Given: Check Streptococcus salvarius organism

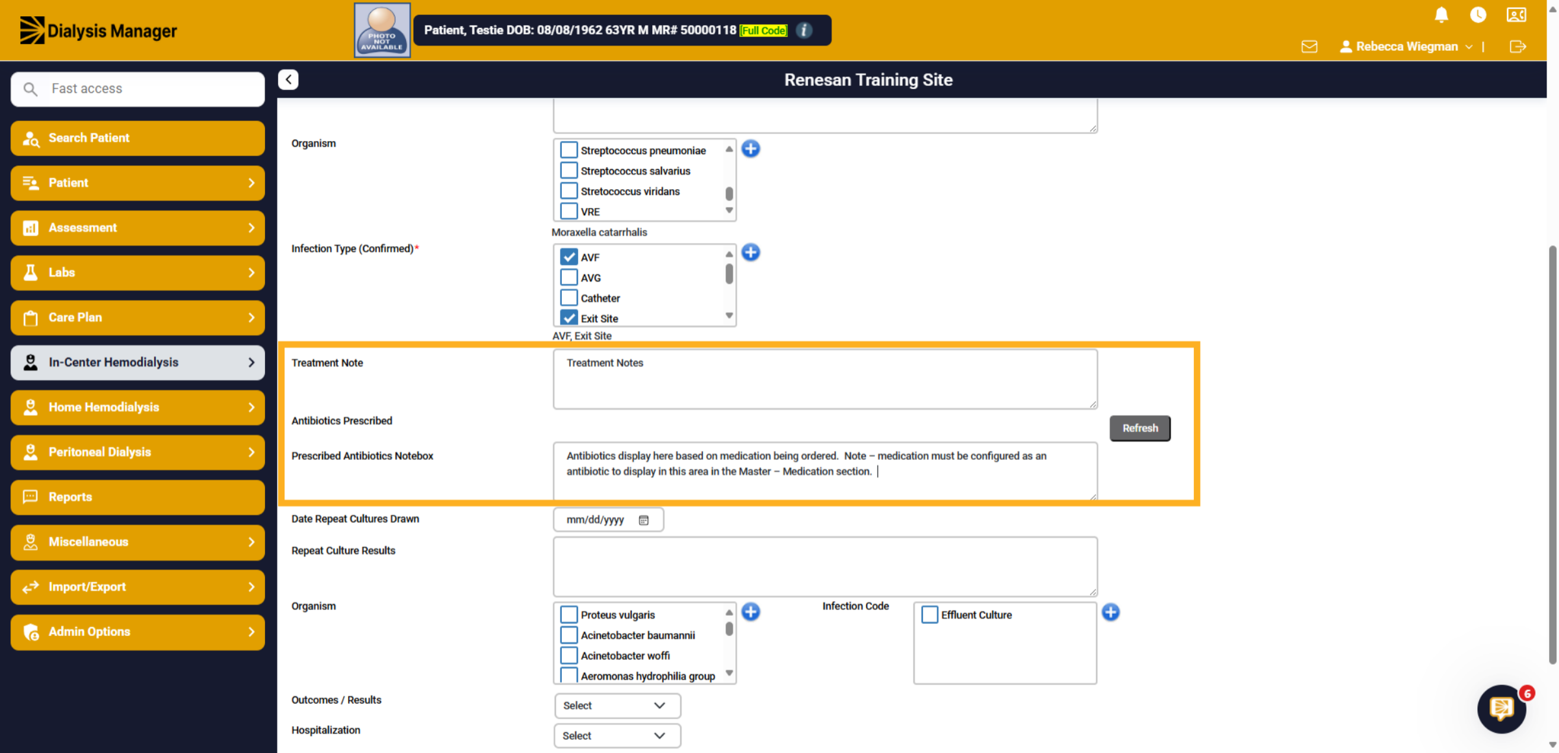Looking at the screenshot, I should 569,171.
